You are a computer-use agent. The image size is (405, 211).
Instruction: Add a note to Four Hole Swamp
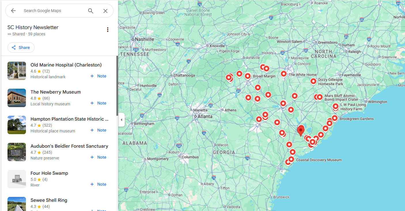coord(99,184)
